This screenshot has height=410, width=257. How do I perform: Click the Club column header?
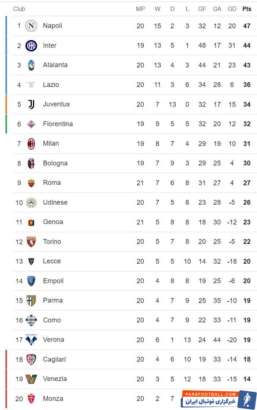point(19,9)
